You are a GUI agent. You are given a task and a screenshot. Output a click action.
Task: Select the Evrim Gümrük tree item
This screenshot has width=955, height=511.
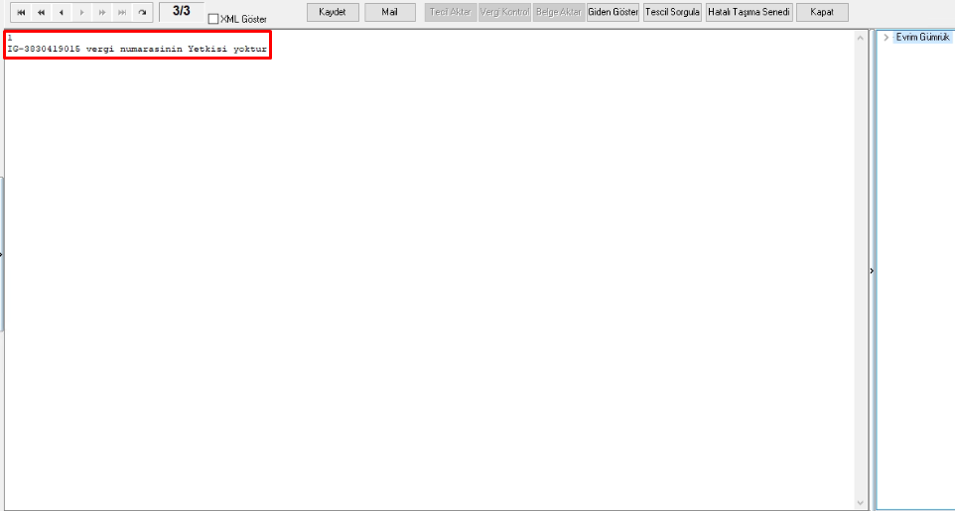click(x=922, y=38)
